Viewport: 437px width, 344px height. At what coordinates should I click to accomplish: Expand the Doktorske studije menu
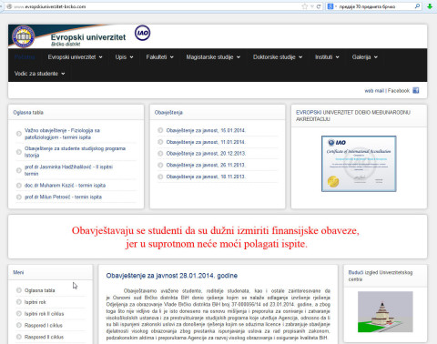278,57
